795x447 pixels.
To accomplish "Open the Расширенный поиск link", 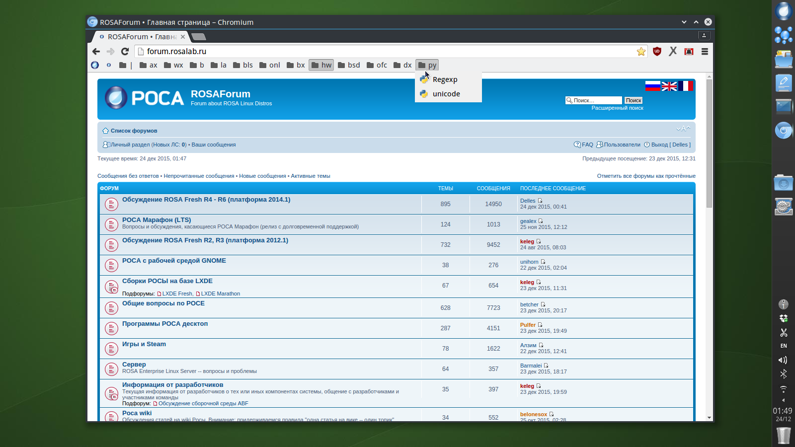I will [617, 108].
